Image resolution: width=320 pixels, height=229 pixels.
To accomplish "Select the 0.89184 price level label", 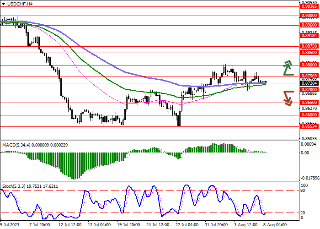I will tap(309, 36).
